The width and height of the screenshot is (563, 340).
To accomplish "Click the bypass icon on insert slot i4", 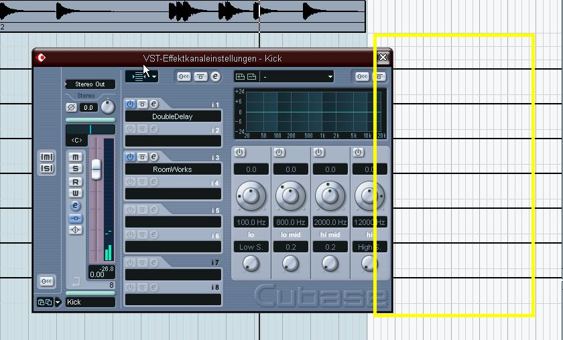I will pos(142,181).
